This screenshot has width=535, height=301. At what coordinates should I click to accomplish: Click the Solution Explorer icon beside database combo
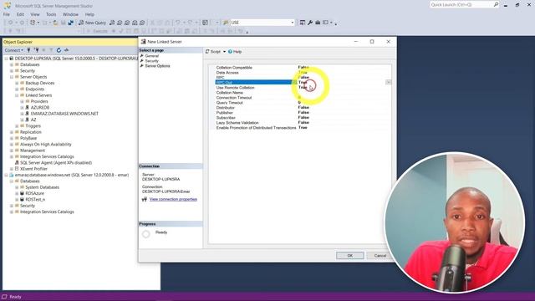[x=303, y=23]
